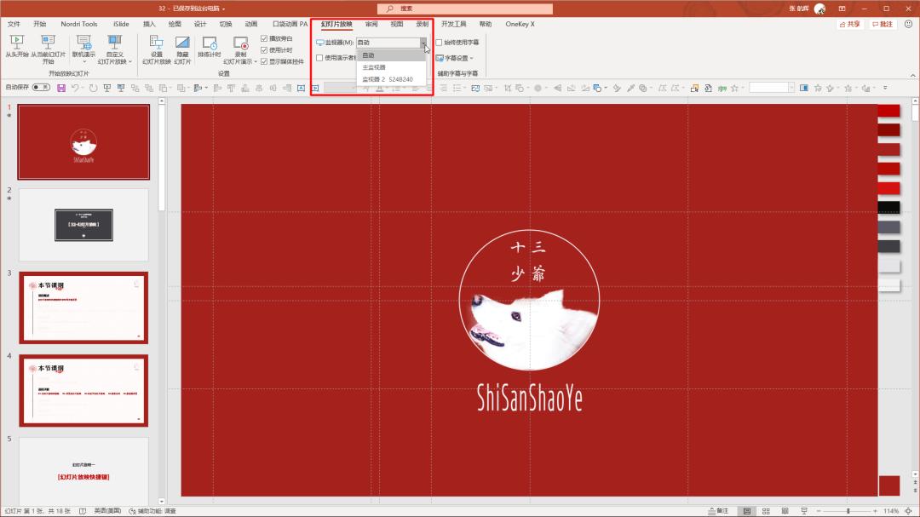
Task: Toggle the 使用计时 checkbox
Action: (x=264, y=50)
